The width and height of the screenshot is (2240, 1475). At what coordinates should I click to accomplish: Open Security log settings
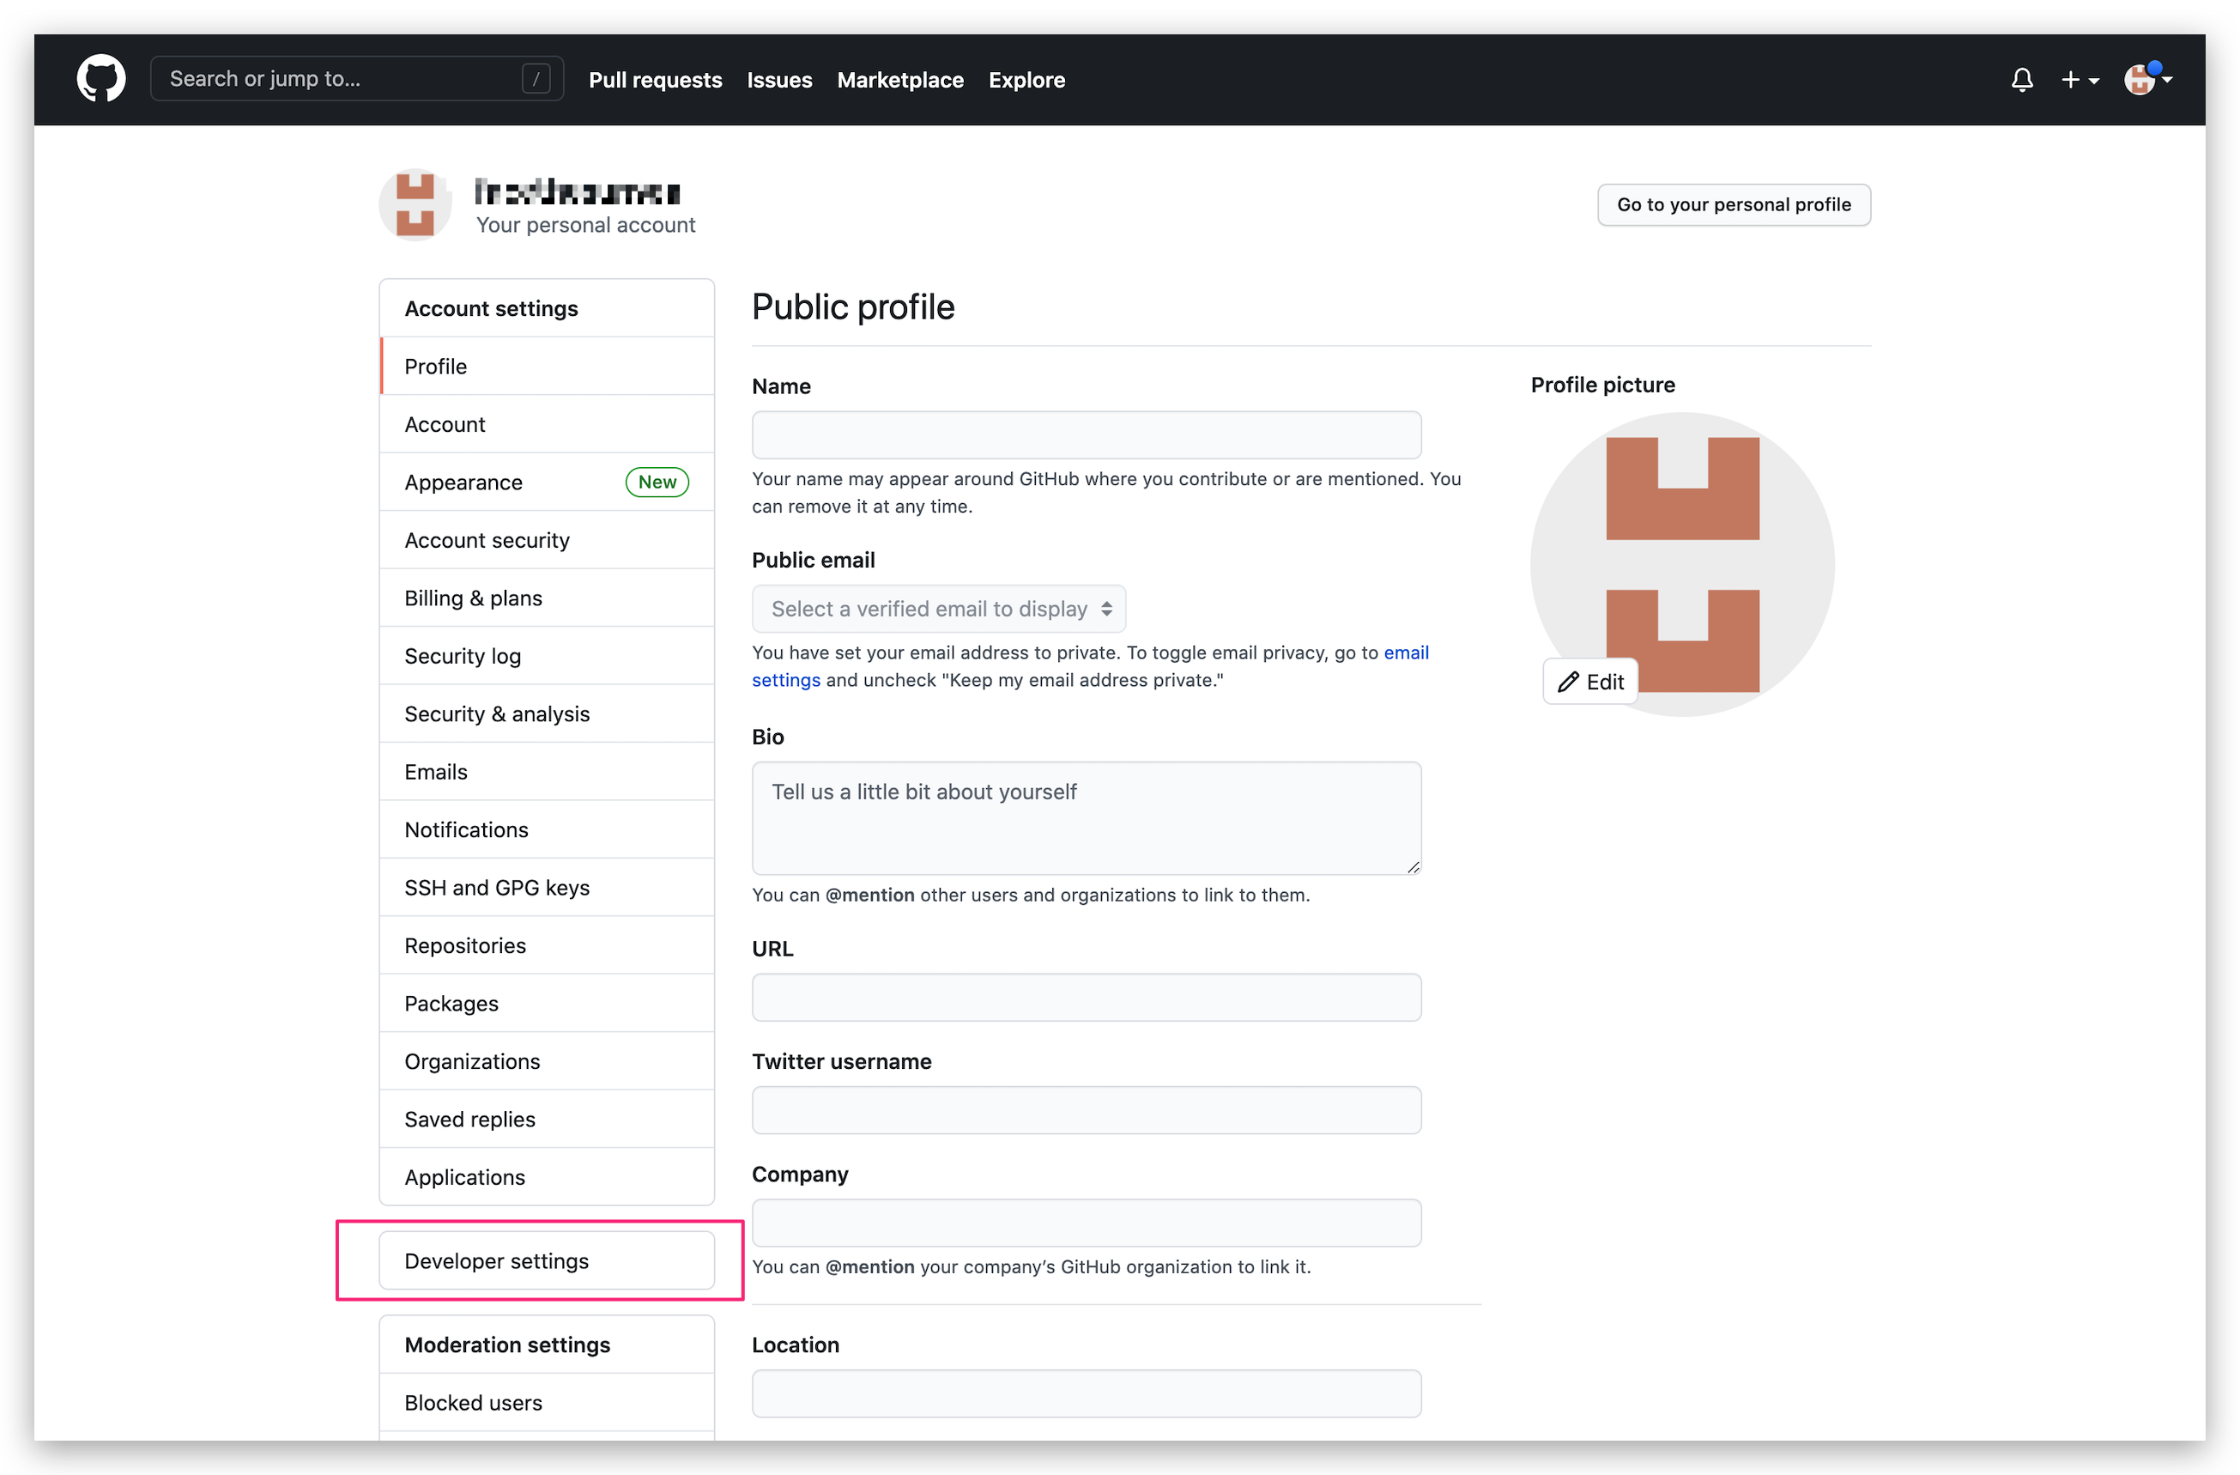(462, 655)
